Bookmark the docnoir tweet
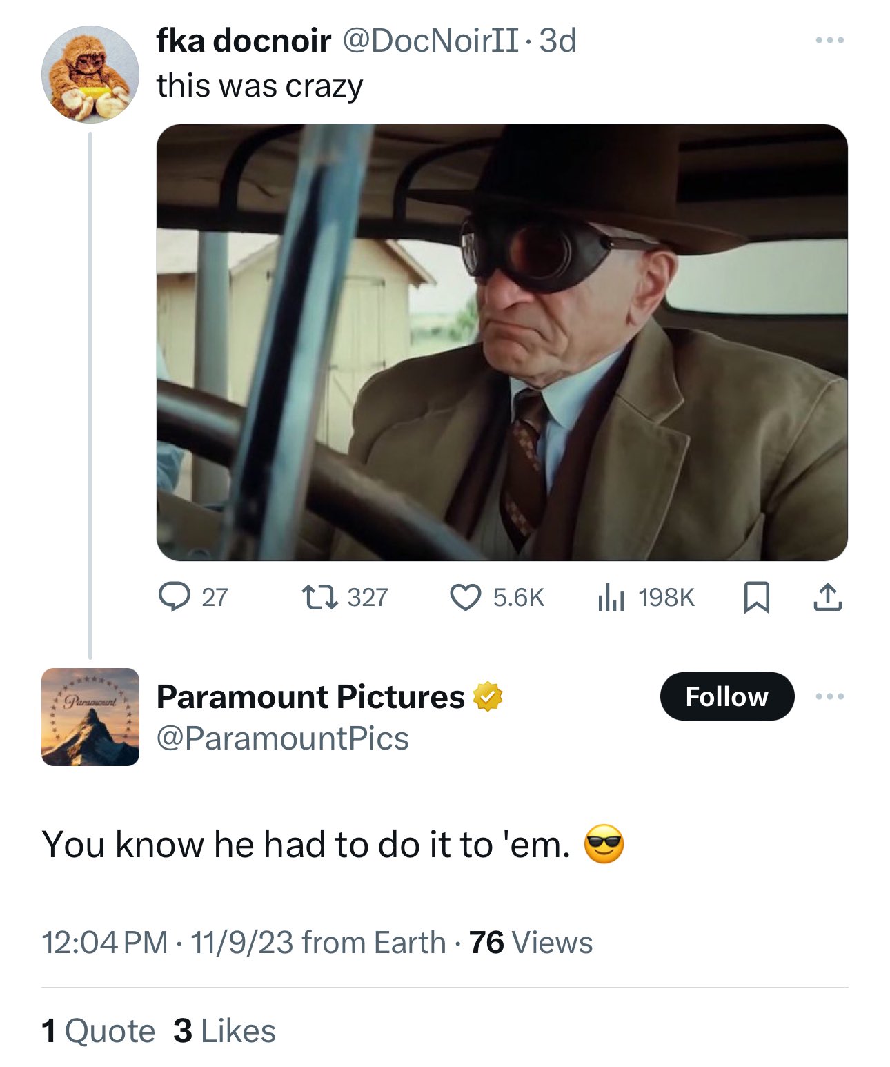 tap(756, 597)
